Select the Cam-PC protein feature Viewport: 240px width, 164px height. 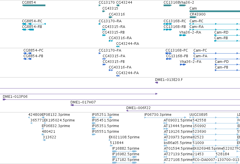217,53
